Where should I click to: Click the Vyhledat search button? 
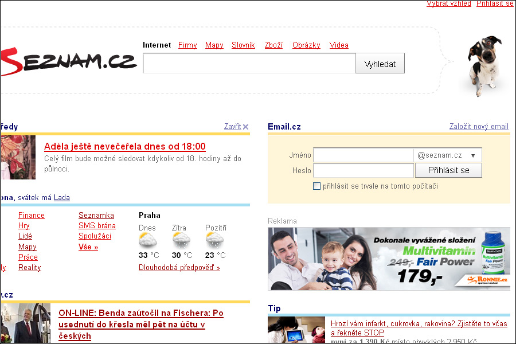[380, 63]
